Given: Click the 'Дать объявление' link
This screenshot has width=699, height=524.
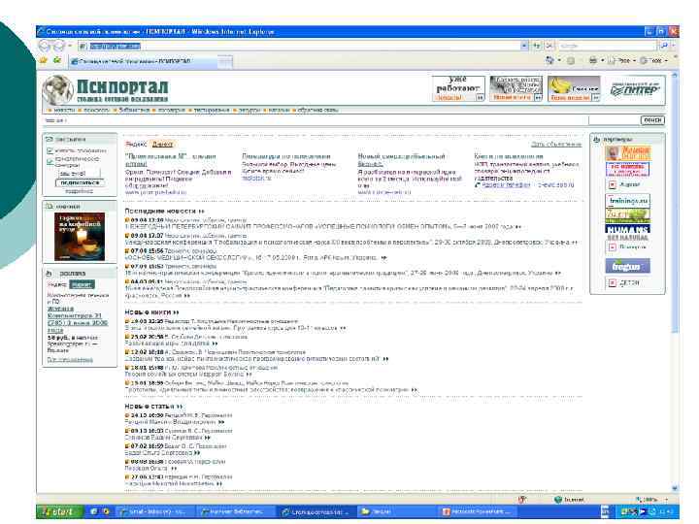Looking at the screenshot, I should 556,145.
